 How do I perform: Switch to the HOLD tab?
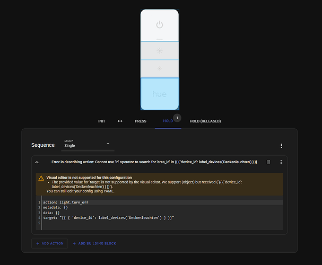tap(168, 121)
